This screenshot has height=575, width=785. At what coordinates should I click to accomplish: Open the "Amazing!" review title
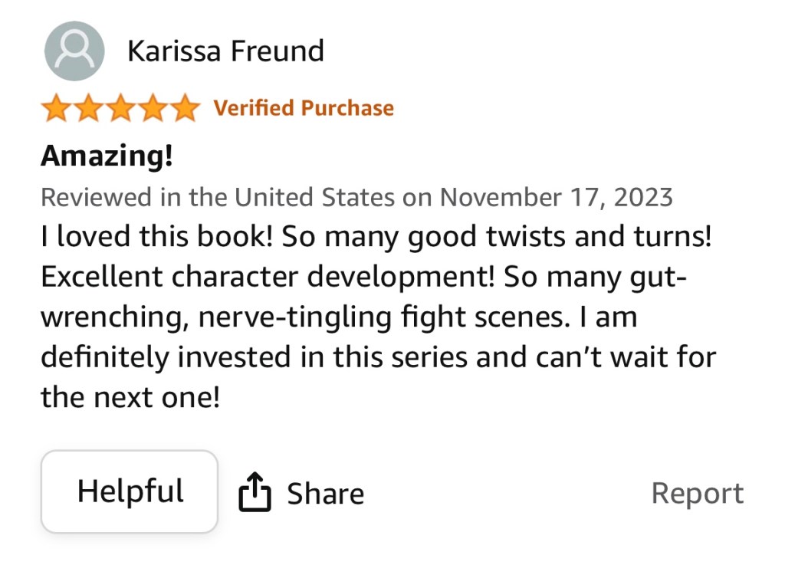(107, 156)
